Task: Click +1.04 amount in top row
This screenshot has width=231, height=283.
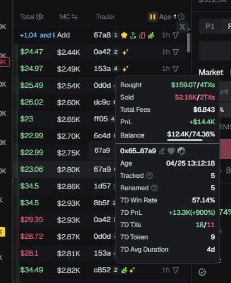Action: tap(29, 35)
